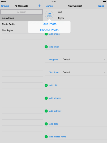The image size is (107, 143).
Task: Cancel the new contact
Action: click(x=49, y=6)
